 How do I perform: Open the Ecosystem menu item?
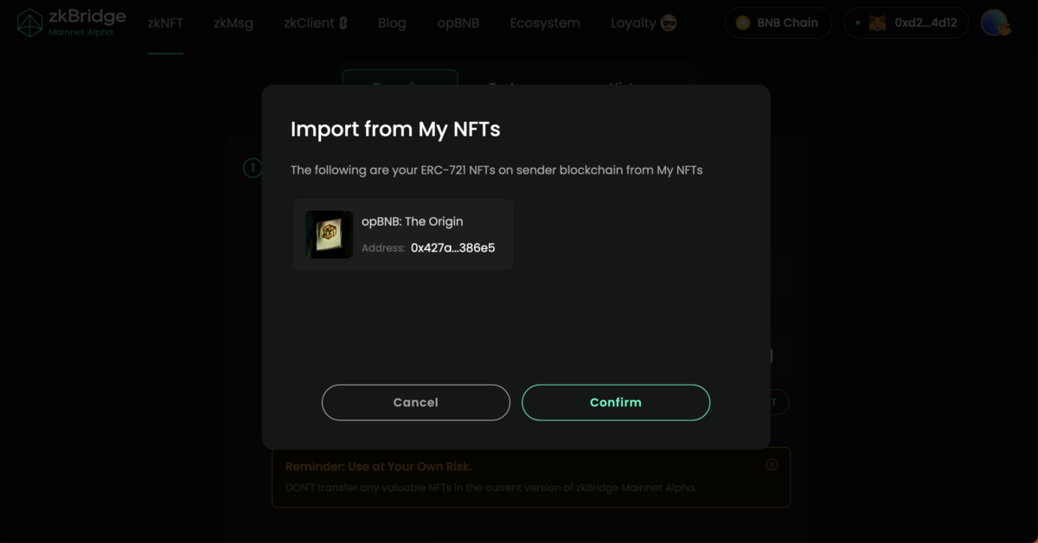point(545,23)
